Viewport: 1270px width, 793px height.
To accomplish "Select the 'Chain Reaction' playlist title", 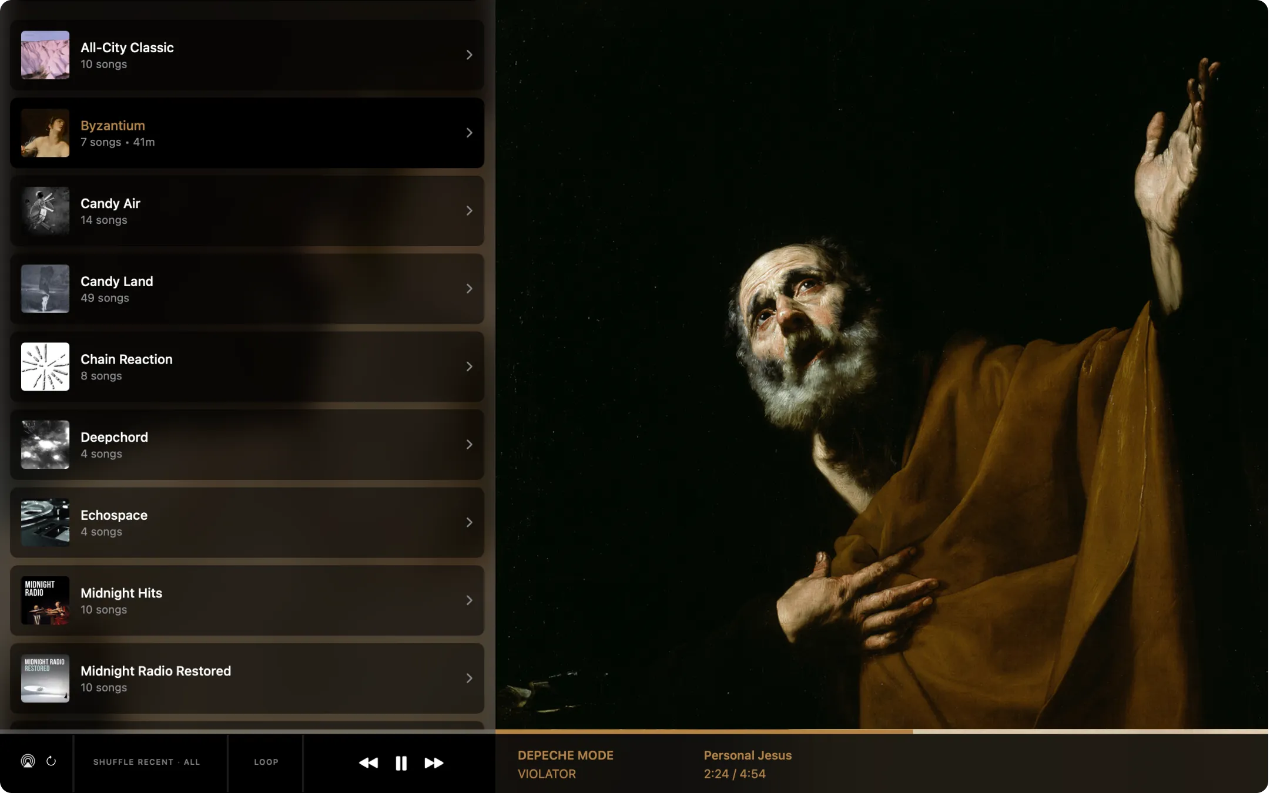I will pyautogui.click(x=126, y=359).
